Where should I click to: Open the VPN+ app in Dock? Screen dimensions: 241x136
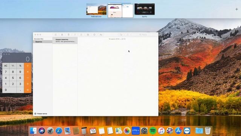tap(136, 131)
